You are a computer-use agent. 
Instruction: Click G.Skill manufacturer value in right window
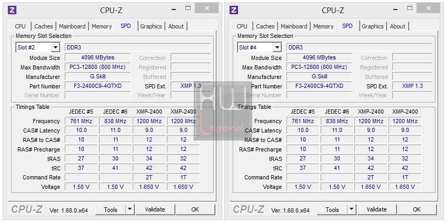point(319,76)
